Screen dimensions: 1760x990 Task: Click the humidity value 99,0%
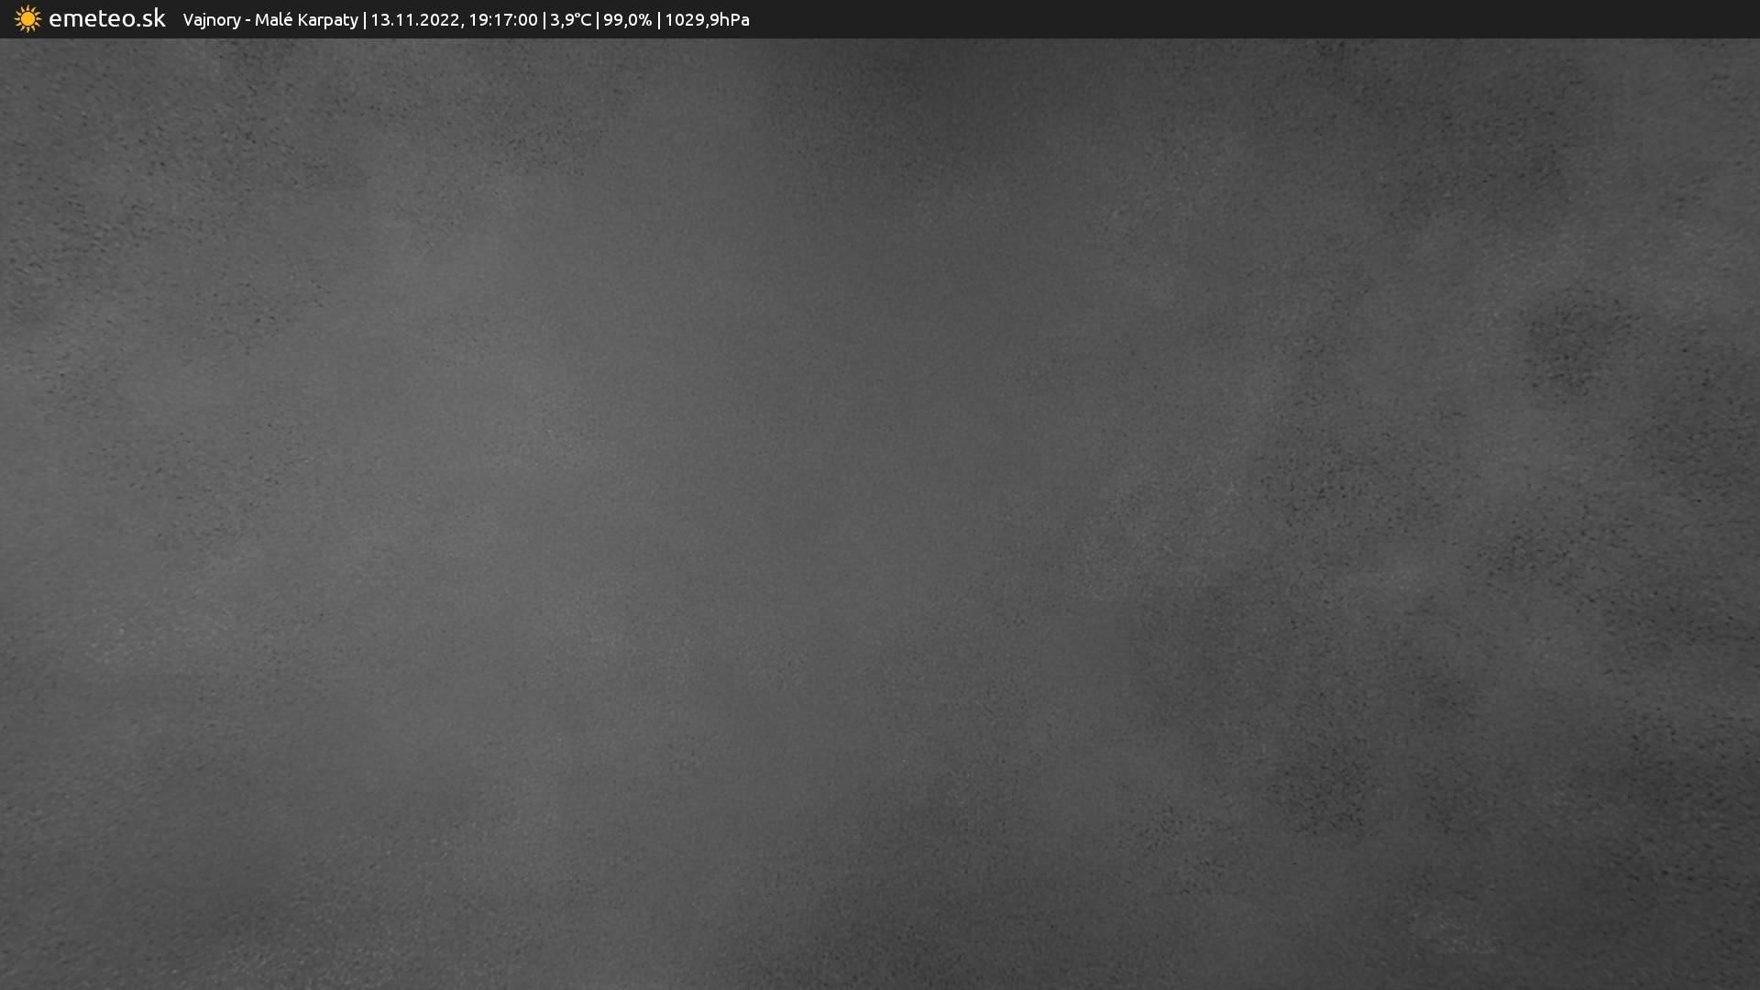click(627, 20)
